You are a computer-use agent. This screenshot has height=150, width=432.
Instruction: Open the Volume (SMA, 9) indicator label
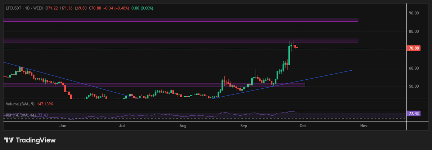pyautogui.click(x=20, y=104)
